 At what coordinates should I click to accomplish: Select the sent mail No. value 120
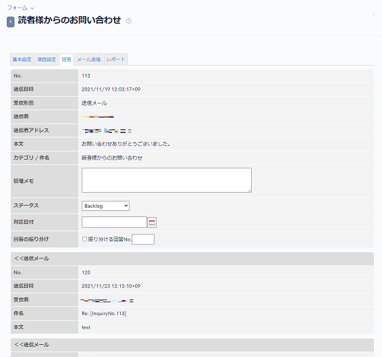click(x=86, y=272)
